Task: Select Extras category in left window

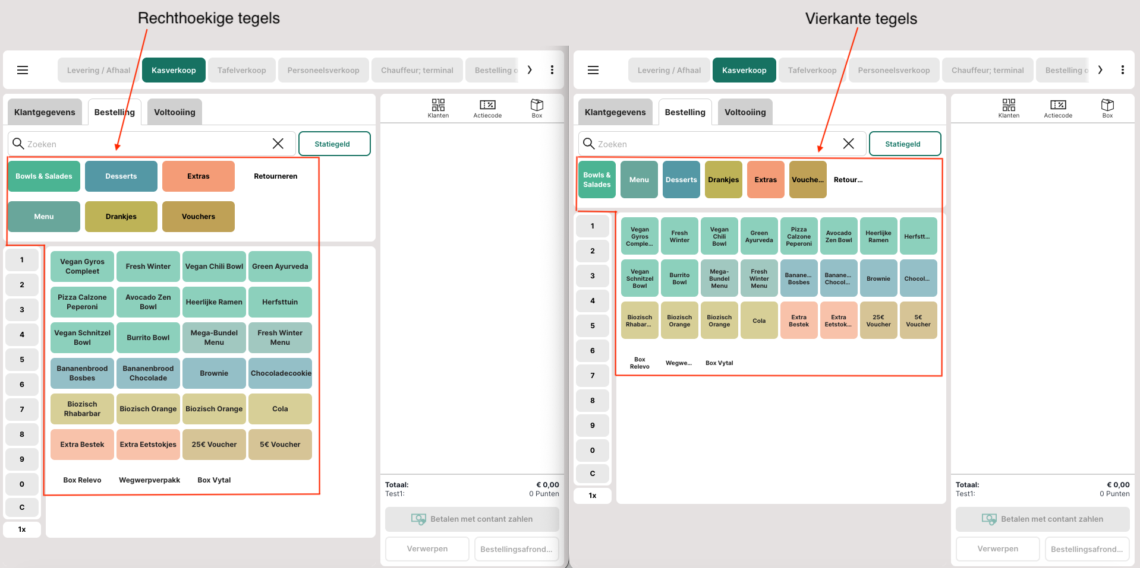Action: coord(199,176)
